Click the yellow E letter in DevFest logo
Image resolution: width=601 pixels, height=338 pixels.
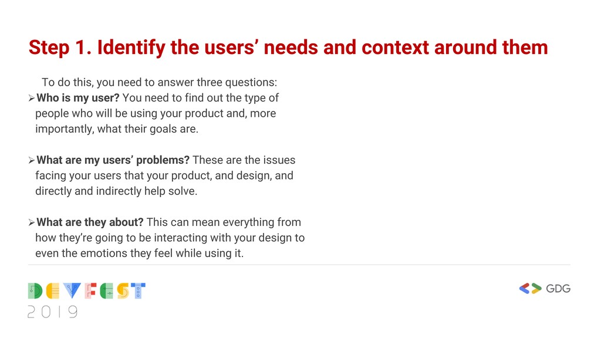click(x=52, y=291)
